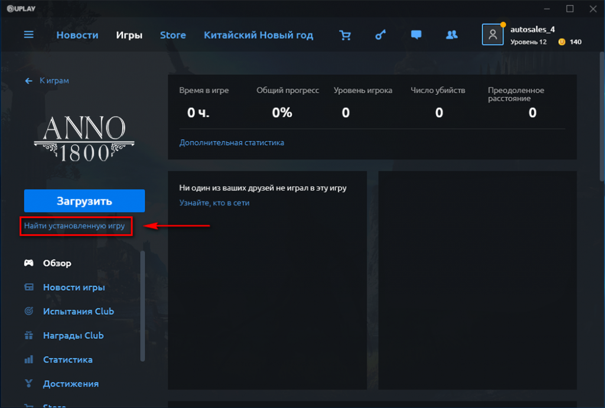Click Найти установленную игру link
The image size is (605, 408).
pyautogui.click(x=74, y=226)
